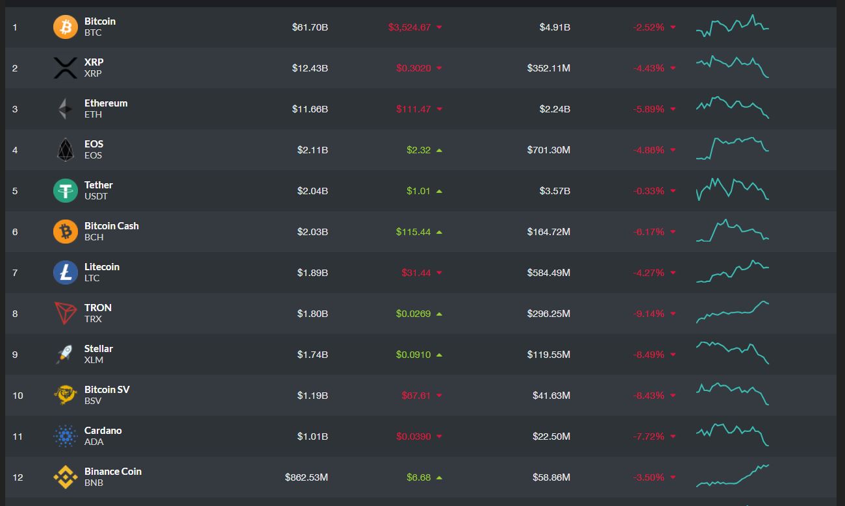The image size is (845, 506).
Task: Click the EOS logo icon
Action: click(x=65, y=150)
